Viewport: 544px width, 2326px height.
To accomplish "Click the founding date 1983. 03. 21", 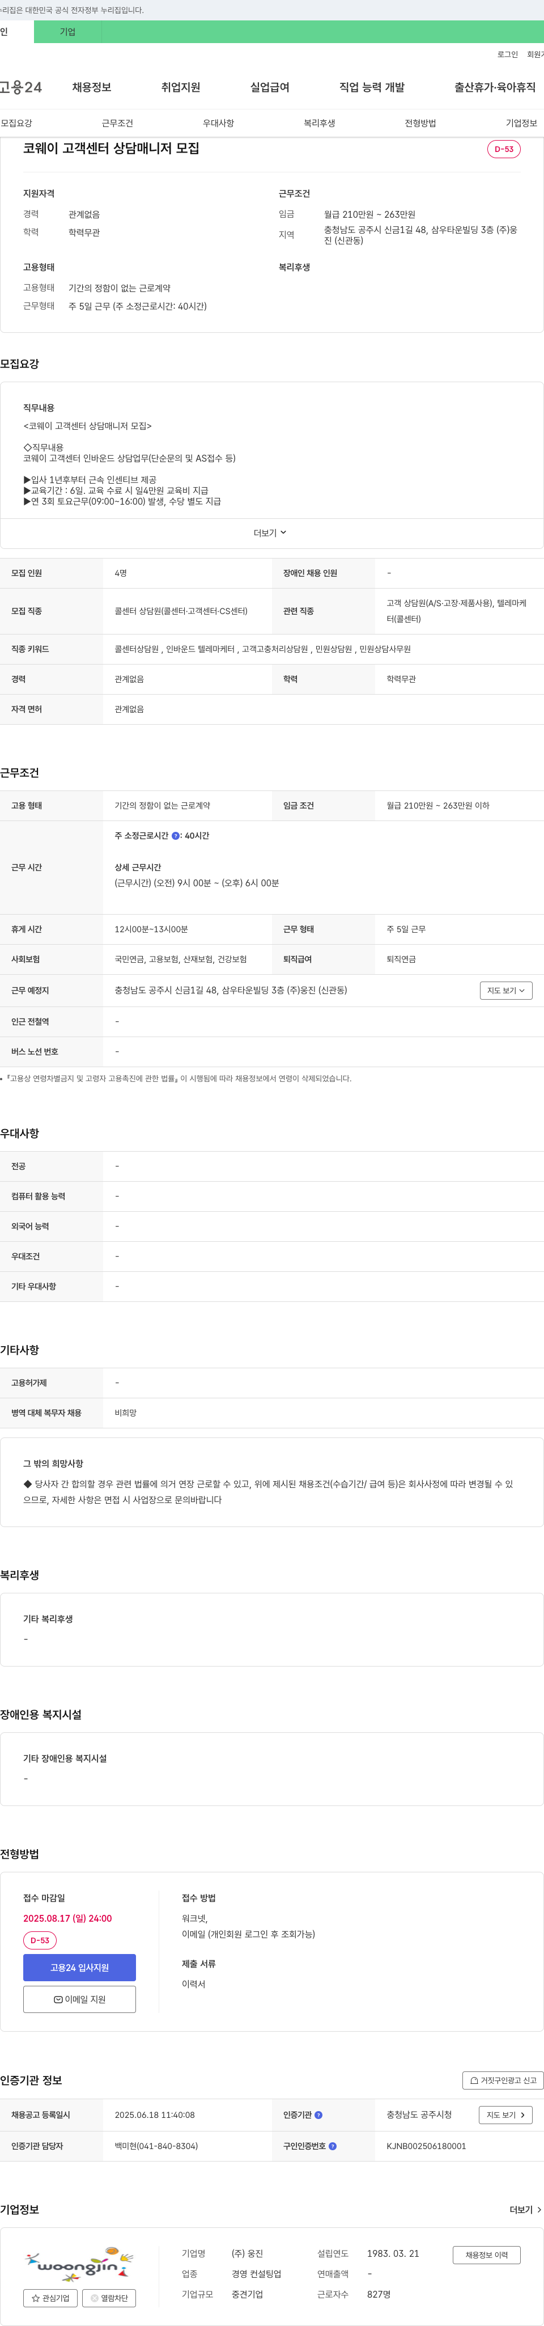I will 393,2254.
